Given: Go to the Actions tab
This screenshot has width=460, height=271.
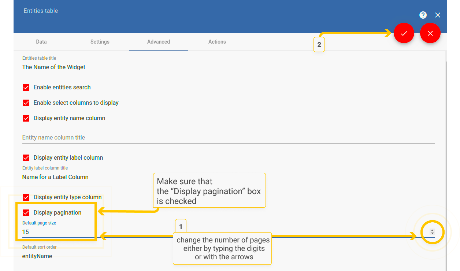Looking at the screenshot, I should (x=217, y=42).
